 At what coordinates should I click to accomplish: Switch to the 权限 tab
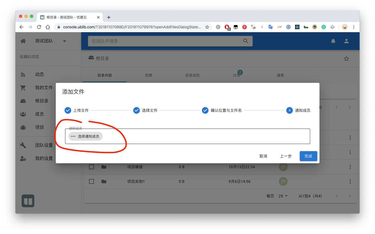149,75
